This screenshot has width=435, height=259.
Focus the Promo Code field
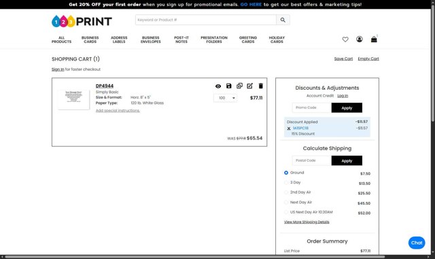(312, 107)
